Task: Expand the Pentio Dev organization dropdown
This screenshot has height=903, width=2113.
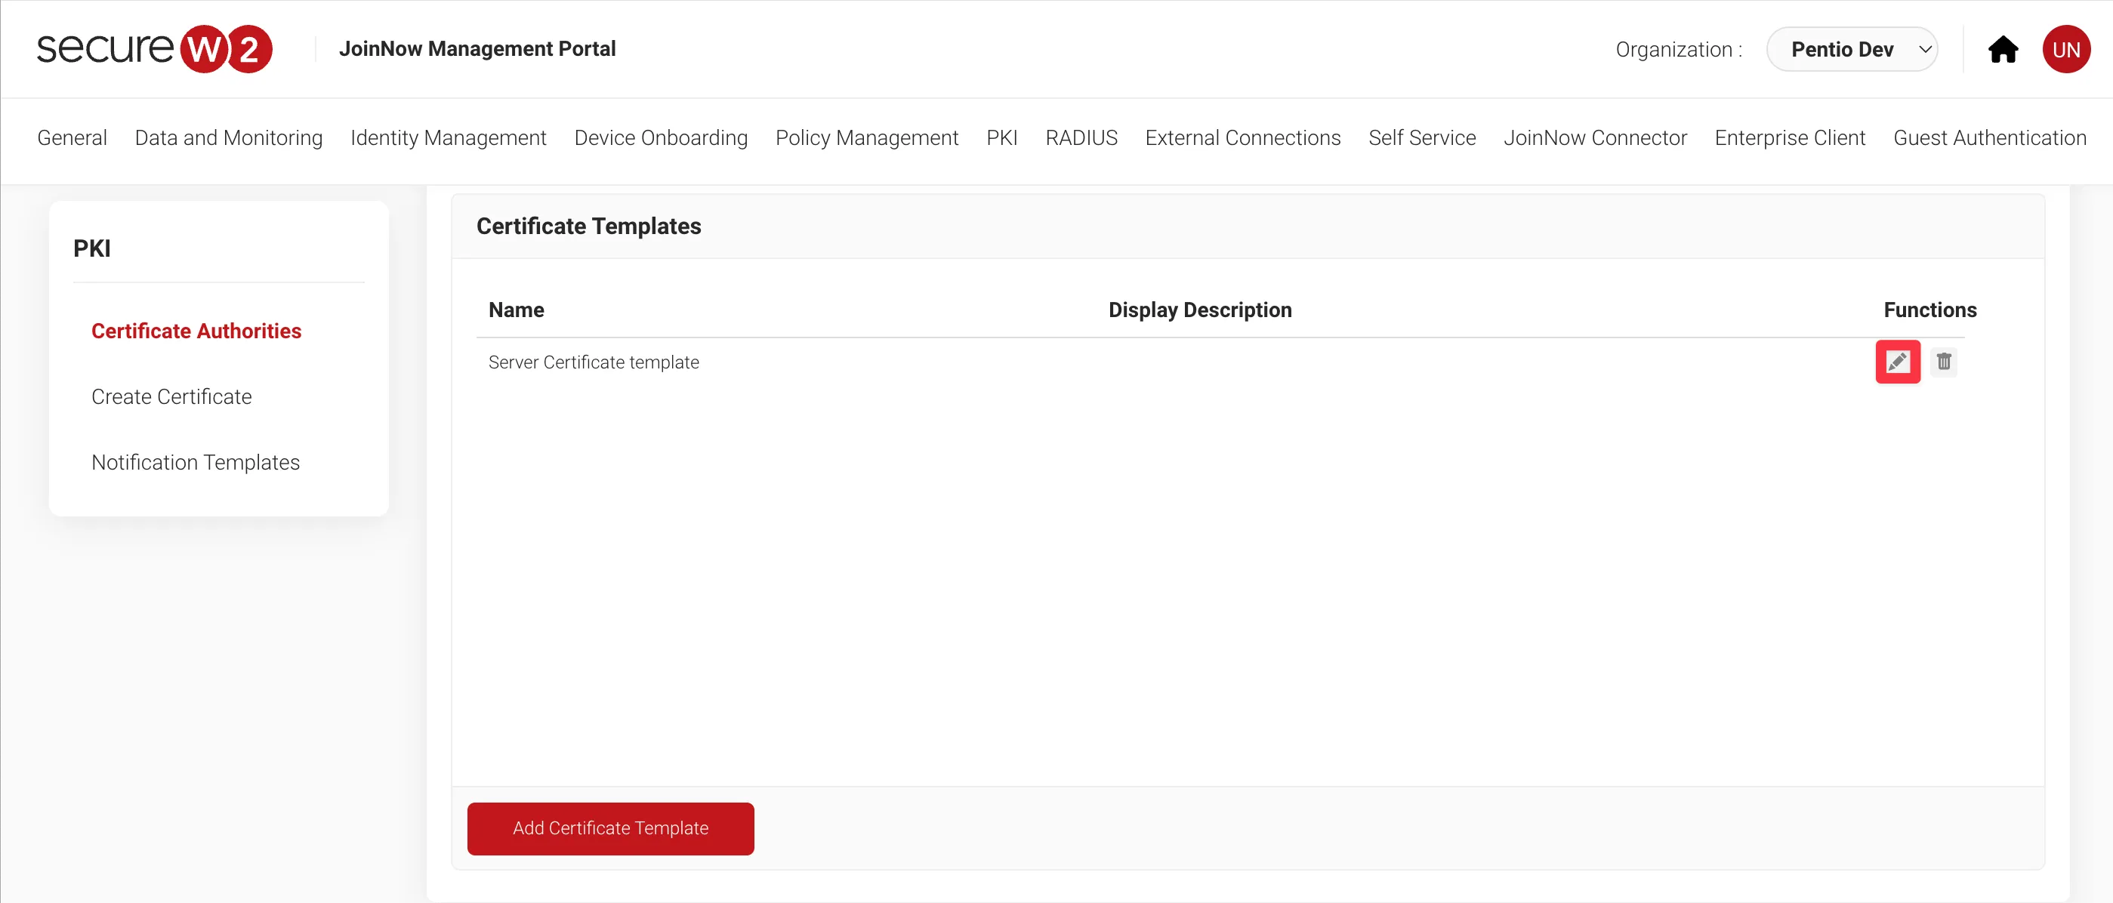Action: pyautogui.click(x=1852, y=50)
